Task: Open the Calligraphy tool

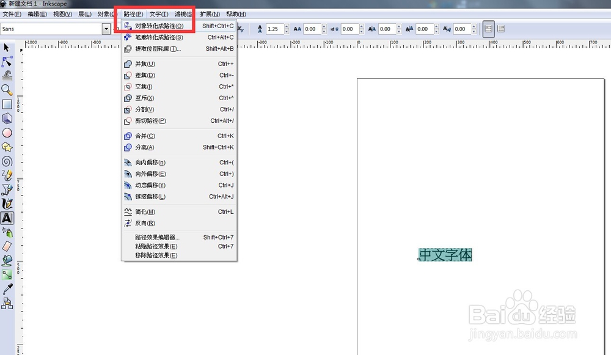Action: click(x=7, y=202)
